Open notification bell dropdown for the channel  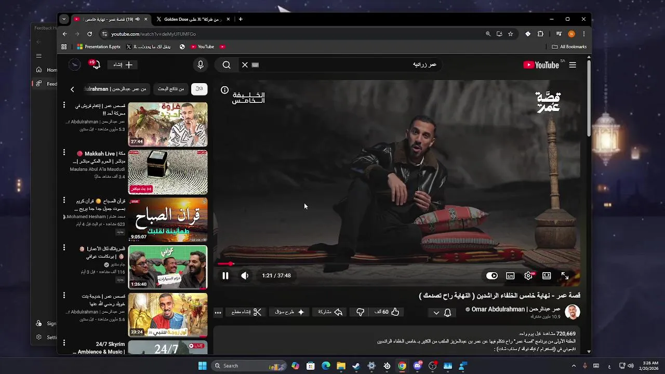442,312
